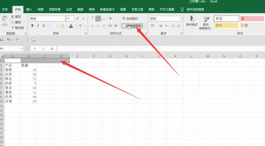265x146 pixels.
Task: Open the fill color dropdown arrow
Action: click(67, 26)
